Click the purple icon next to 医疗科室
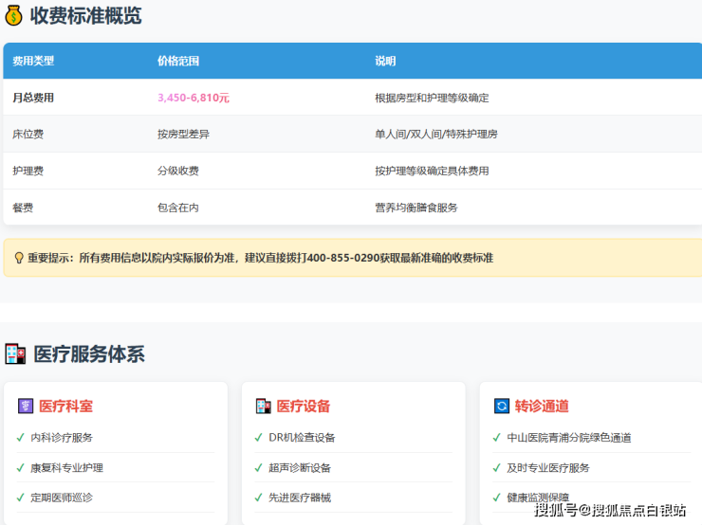Screen dimensions: 702x525 pyautogui.click(x=26, y=407)
